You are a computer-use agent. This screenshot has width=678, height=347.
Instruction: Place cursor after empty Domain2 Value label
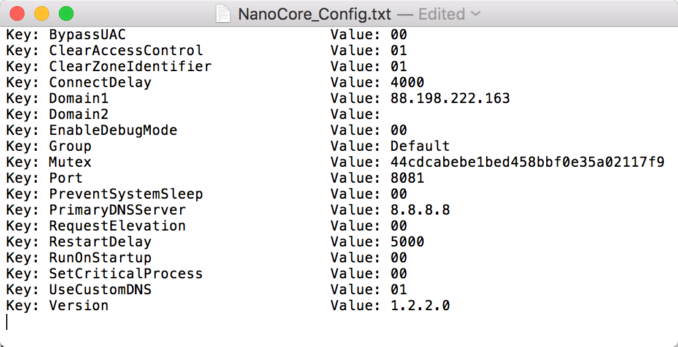[x=383, y=114]
